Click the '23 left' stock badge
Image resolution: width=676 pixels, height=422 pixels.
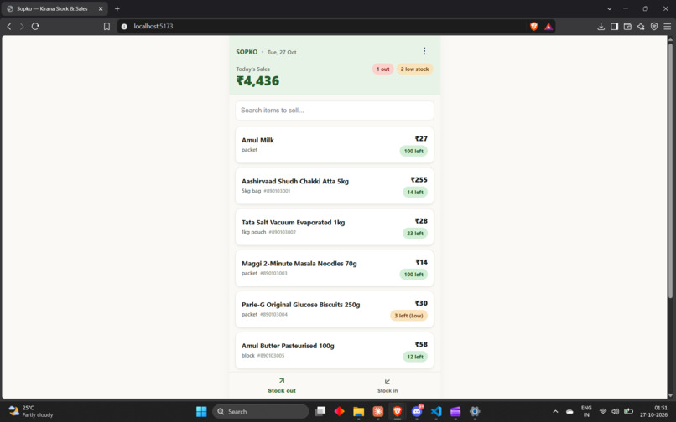(415, 234)
